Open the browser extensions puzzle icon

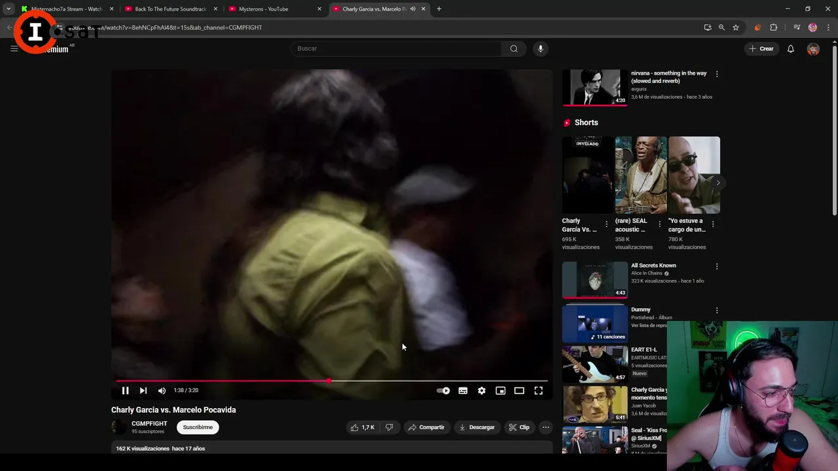pyautogui.click(x=774, y=27)
